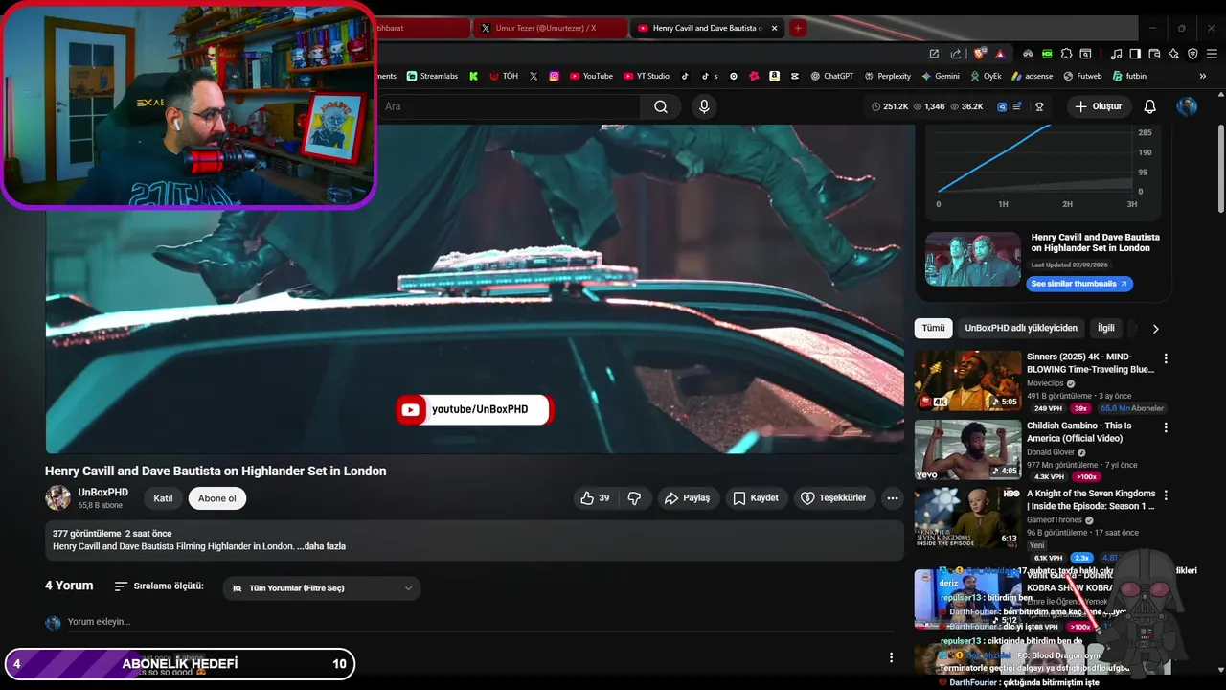The height and width of the screenshot is (690, 1226).
Task: Click the YouTube search magnifier icon
Action: 661,106
